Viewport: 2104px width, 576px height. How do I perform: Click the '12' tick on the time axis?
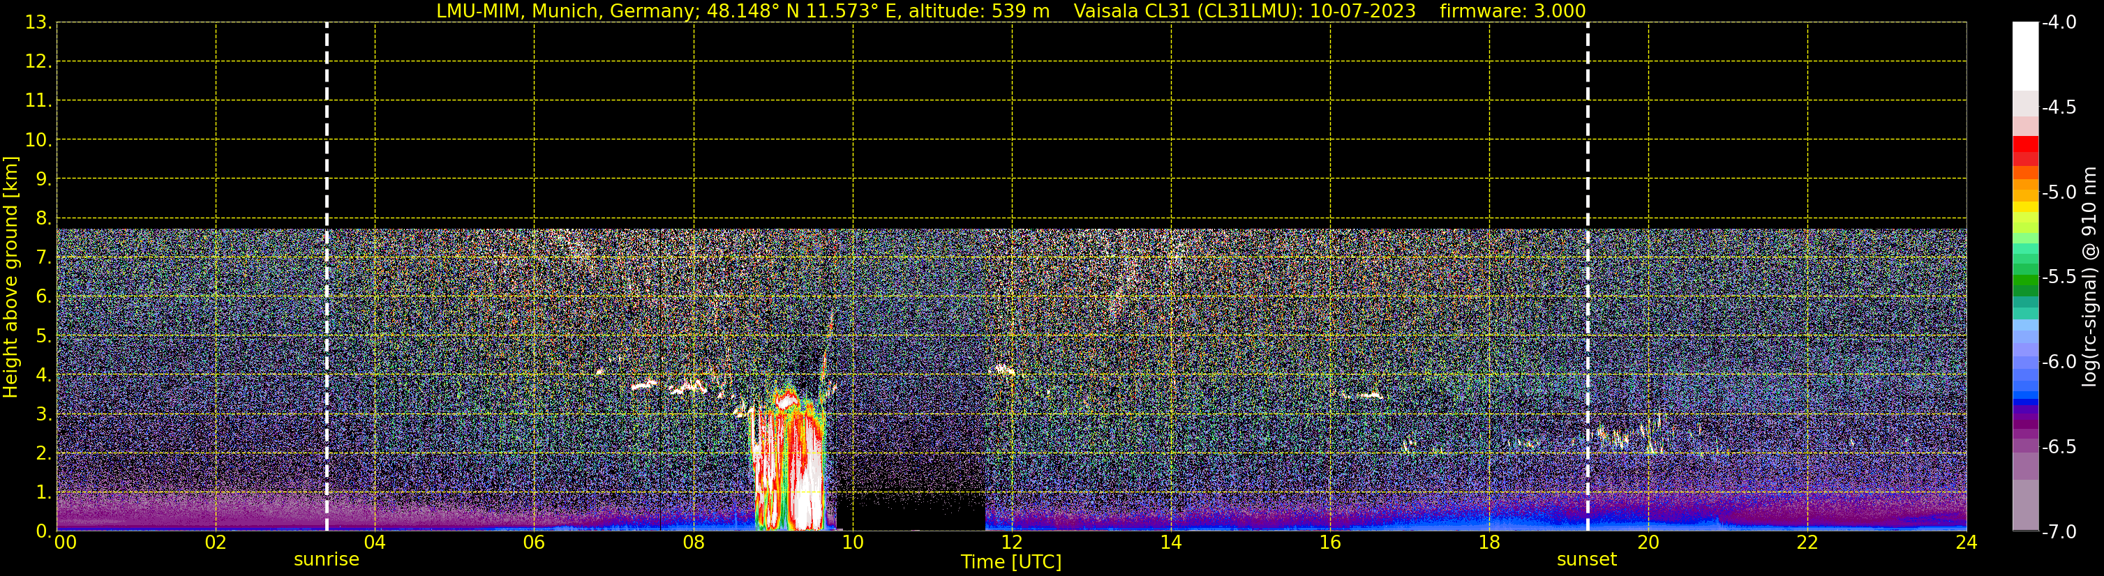click(x=1012, y=543)
